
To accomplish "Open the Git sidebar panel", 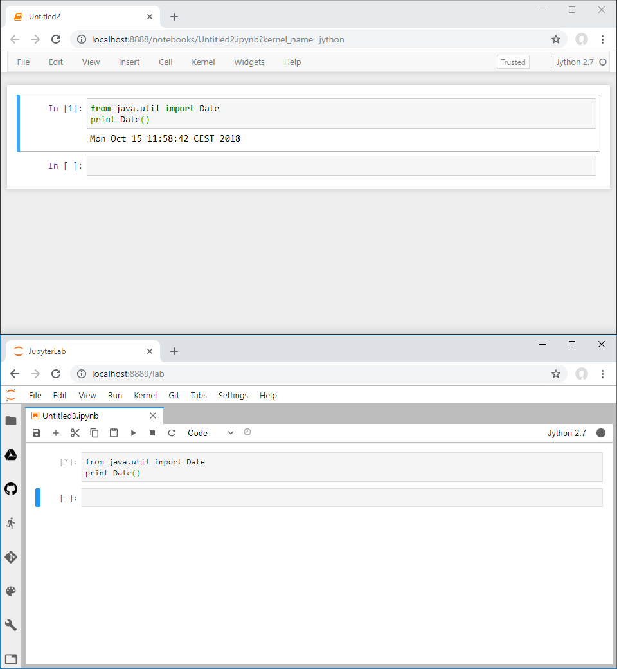I will click(11, 557).
